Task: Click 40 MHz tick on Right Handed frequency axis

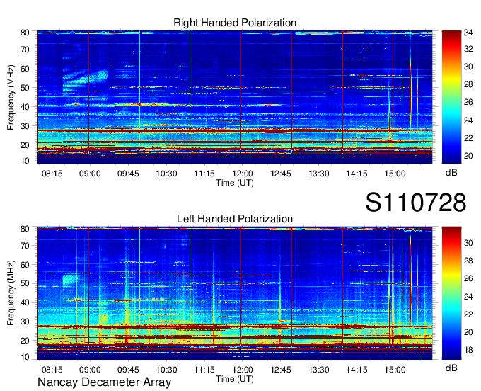Action: [x=25, y=107]
